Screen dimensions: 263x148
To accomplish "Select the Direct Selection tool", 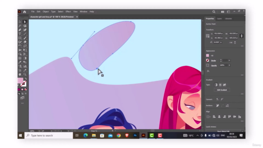I will [25, 22].
